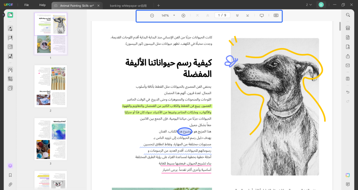Click the zoom out minus icon
358x190 pixels.
coord(152,15)
